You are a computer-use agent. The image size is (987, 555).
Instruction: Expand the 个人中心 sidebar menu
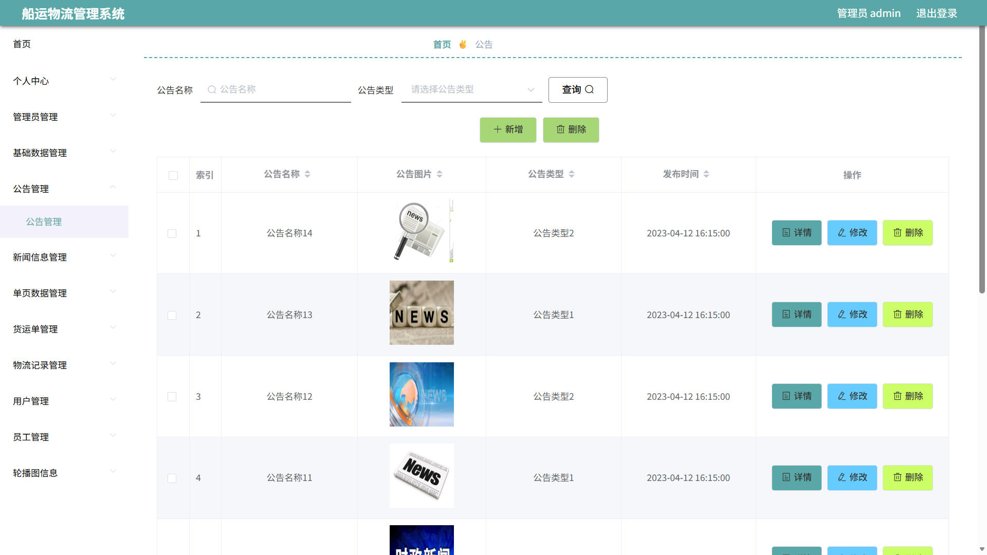[64, 81]
